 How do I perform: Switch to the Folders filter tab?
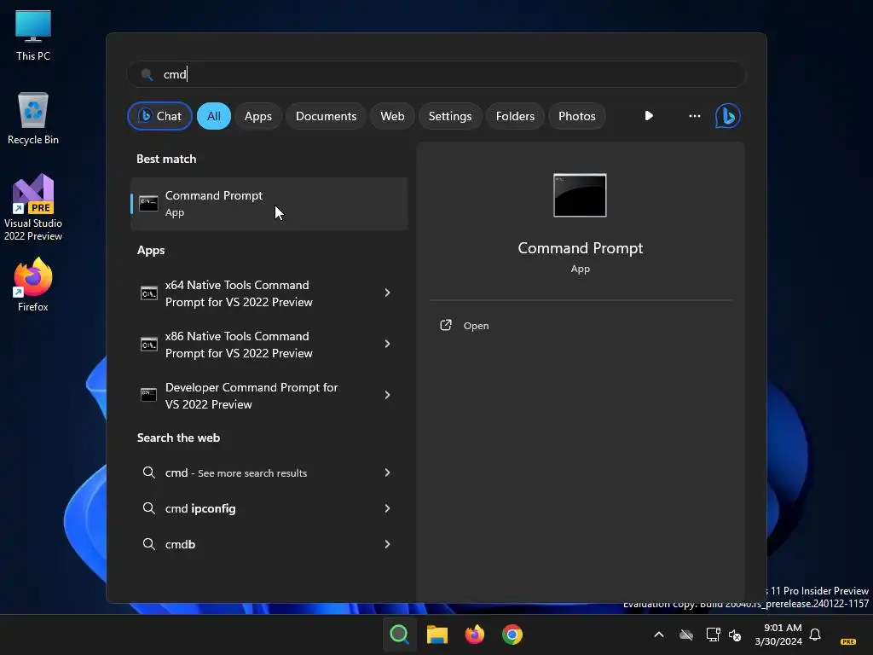click(x=515, y=116)
